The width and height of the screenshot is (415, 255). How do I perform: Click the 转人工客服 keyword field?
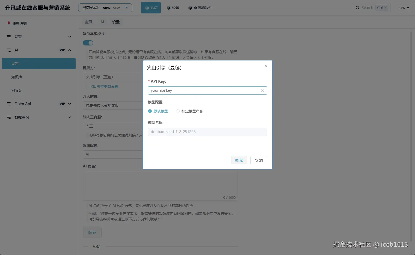click(x=113, y=126)
